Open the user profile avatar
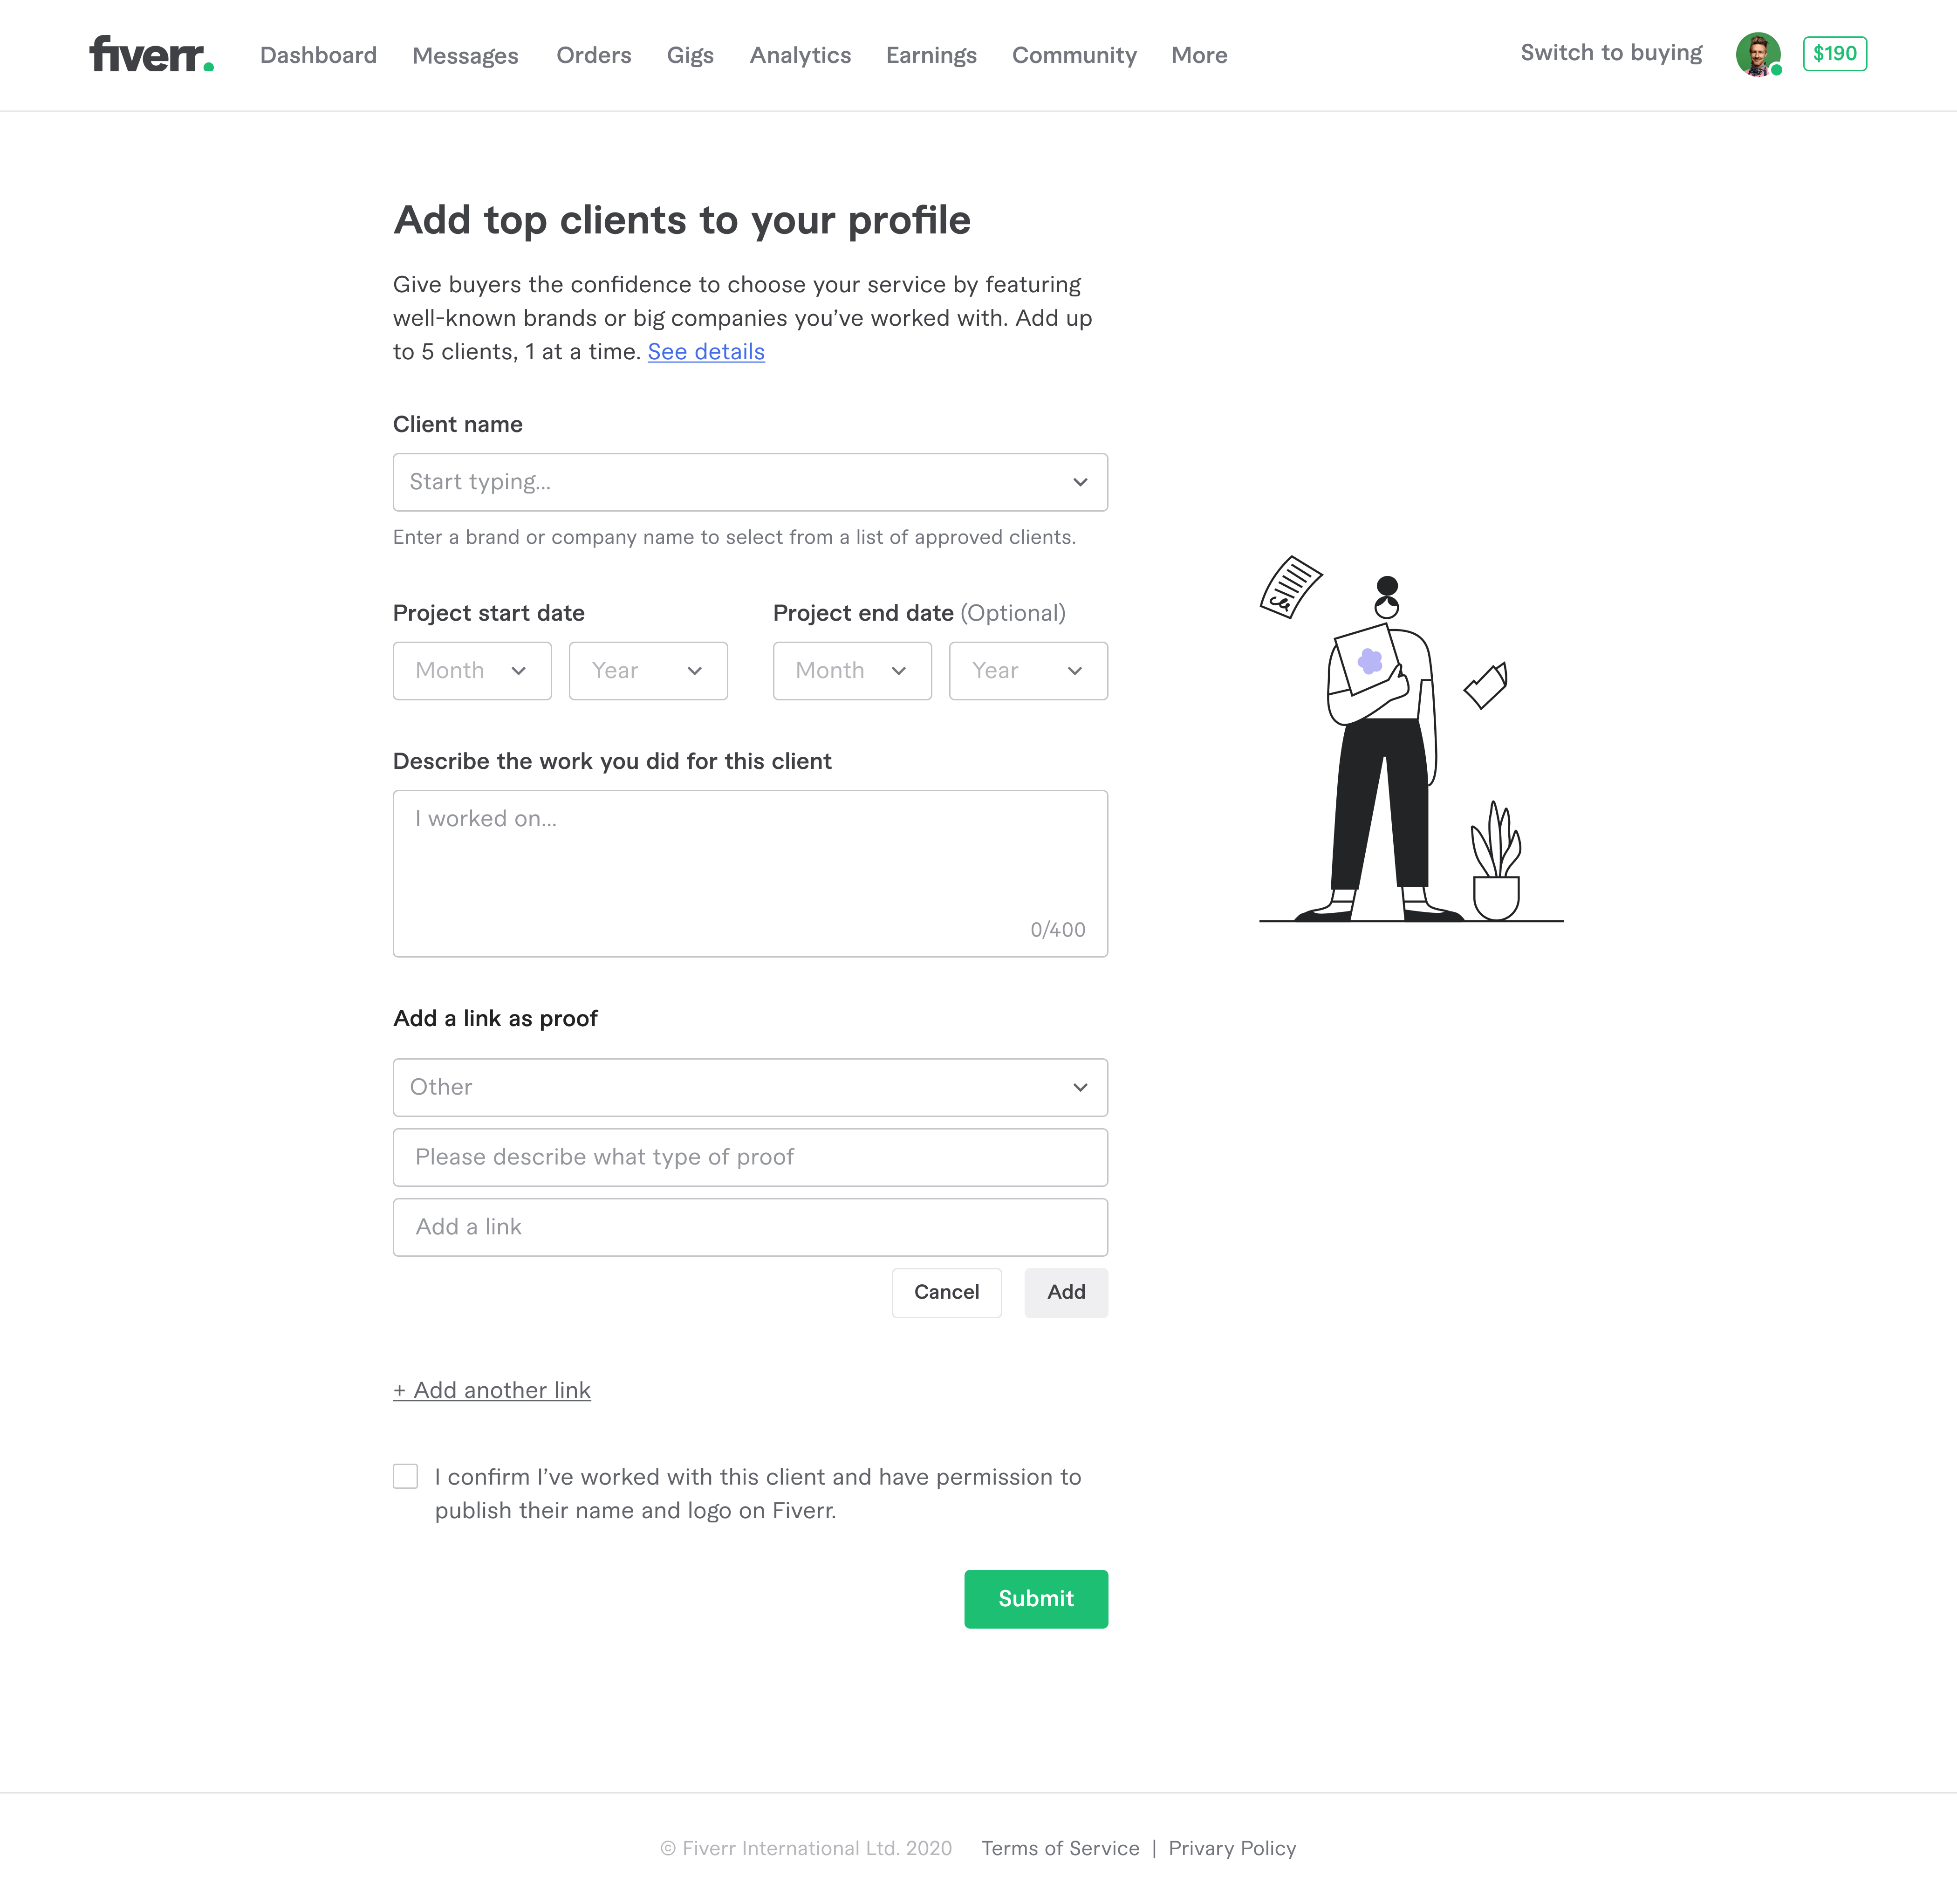The height and width of the screenshot is (1904, 1957). tap(1758, 54)
